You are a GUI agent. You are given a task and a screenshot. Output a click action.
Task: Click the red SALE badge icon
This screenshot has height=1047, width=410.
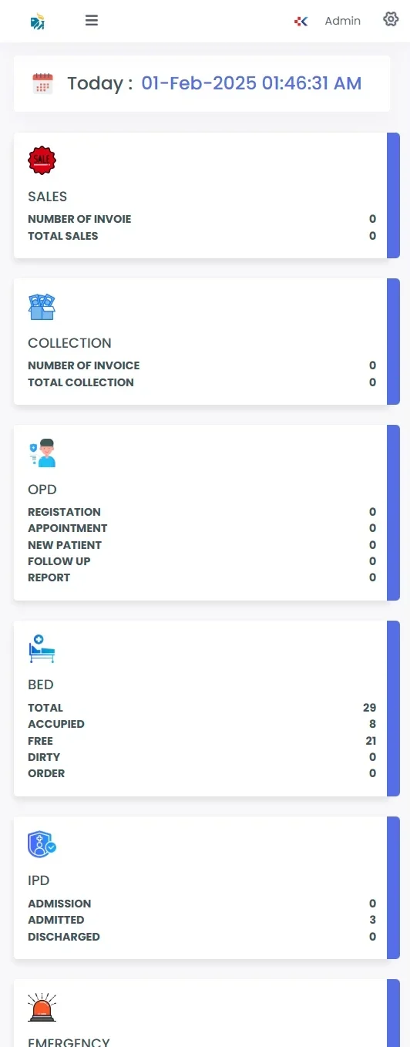click(x=42, y=160)
